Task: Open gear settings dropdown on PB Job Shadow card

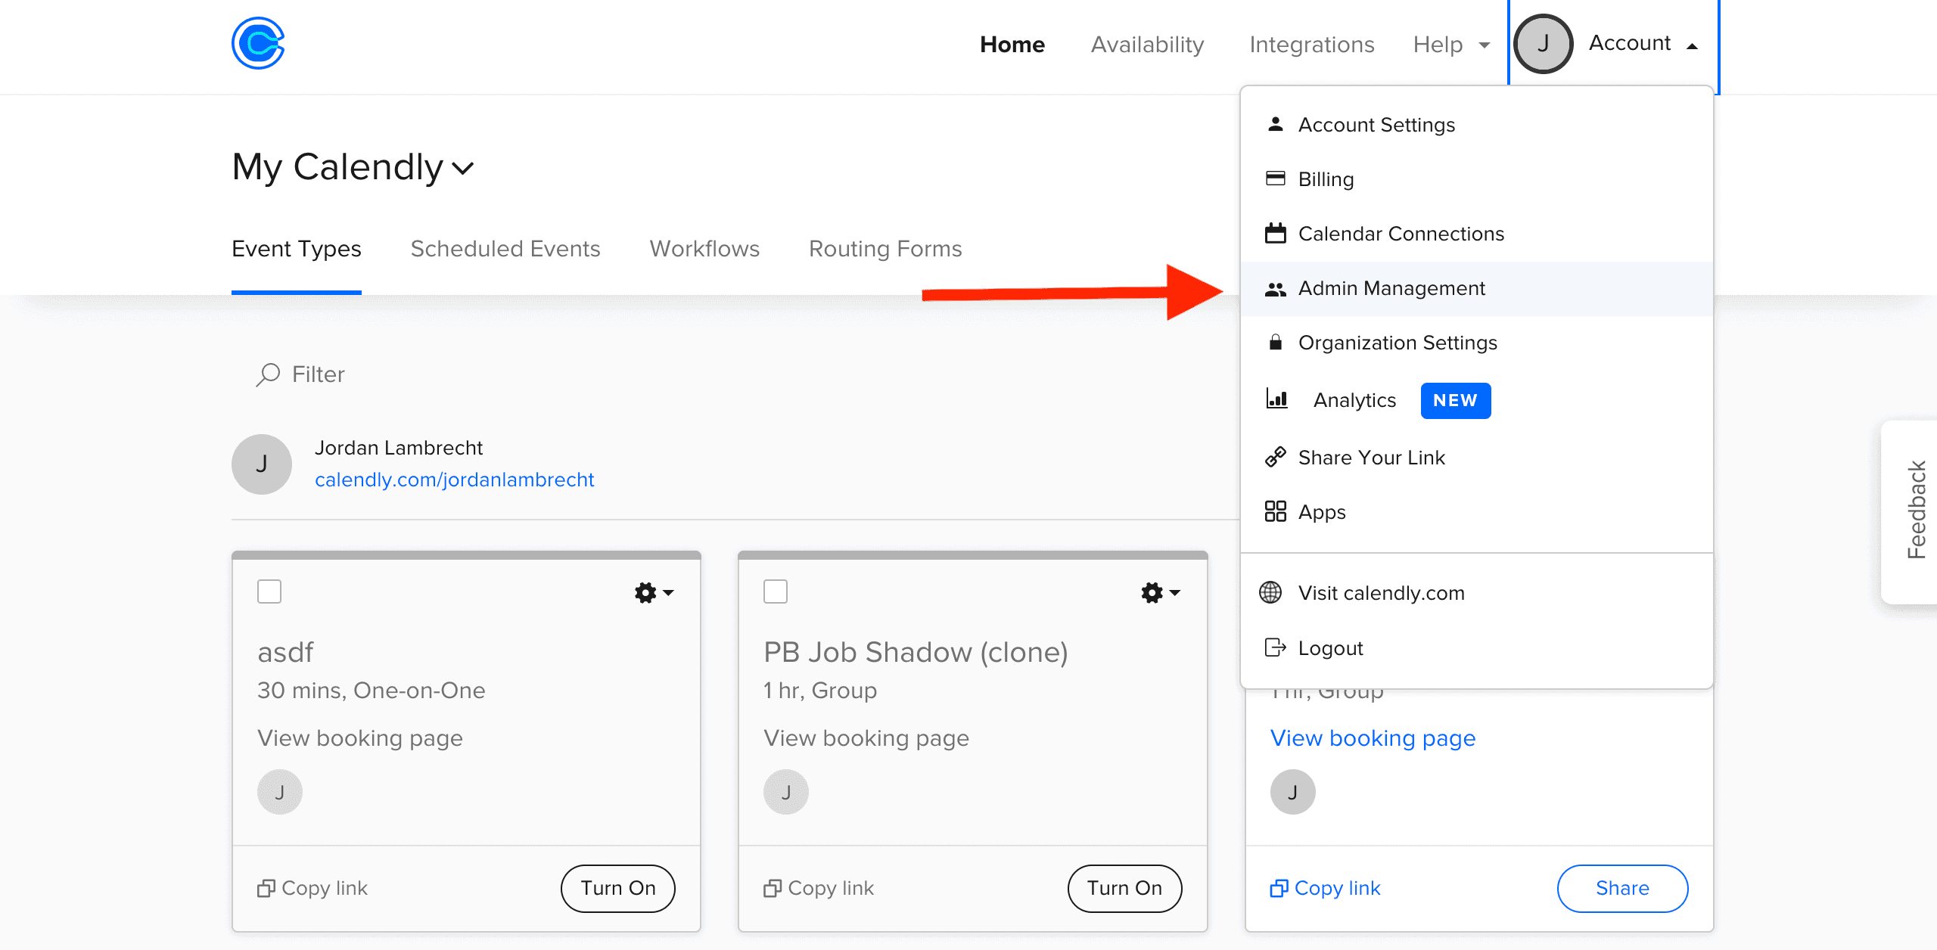Action: coord(1160,592)
